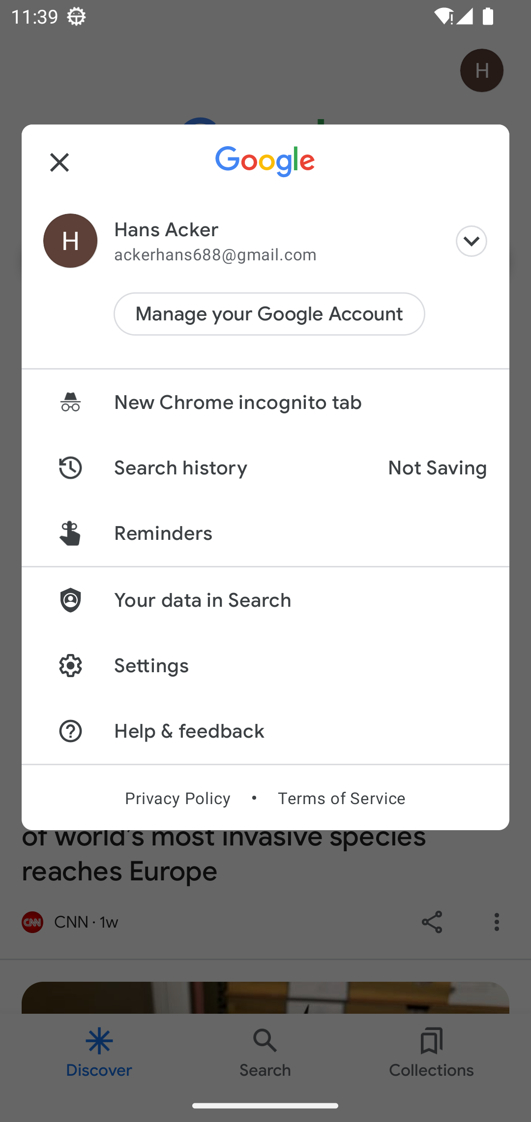
Task: Tap the Not Saving status label
Action: 437,467
